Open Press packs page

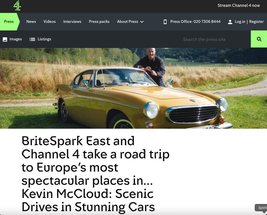[99, 22]
